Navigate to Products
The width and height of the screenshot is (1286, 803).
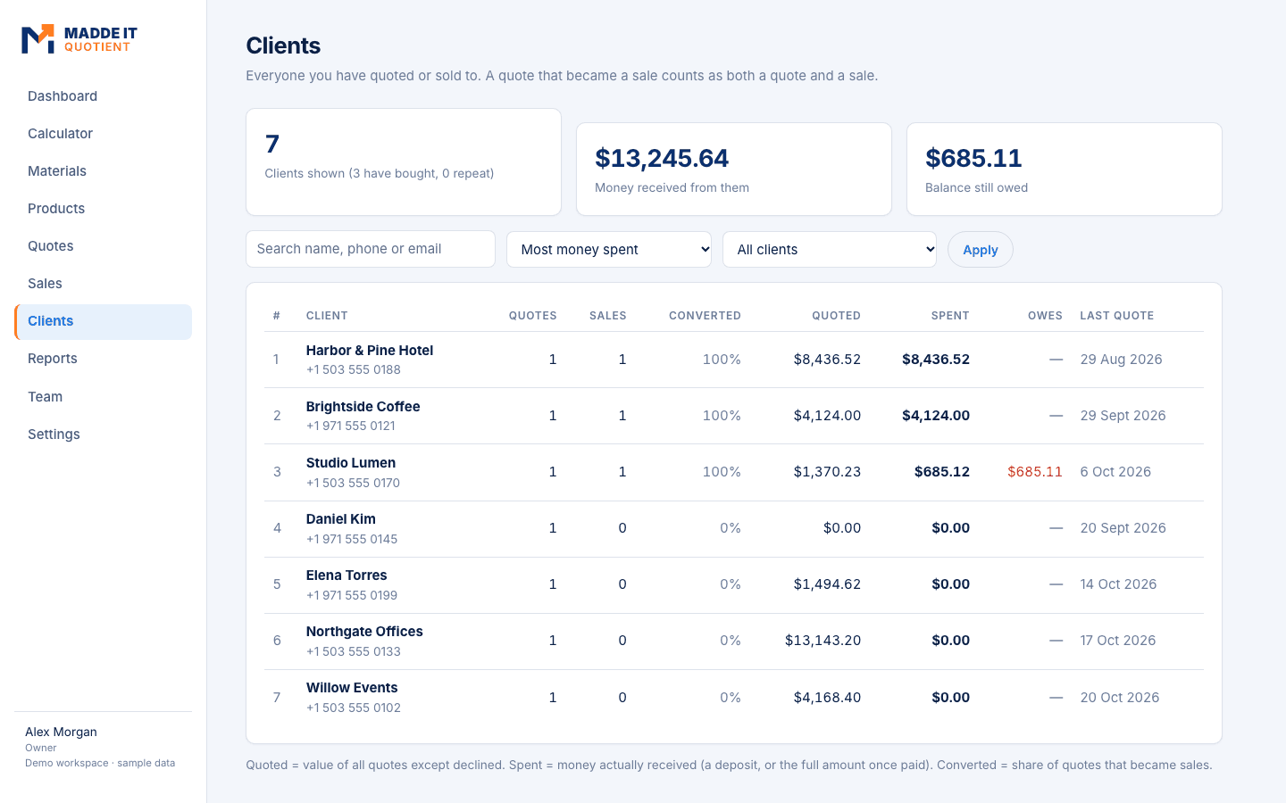[x=103, y=209]
